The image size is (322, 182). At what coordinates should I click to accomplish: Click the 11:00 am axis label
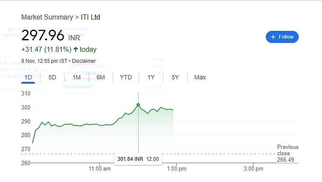100,169
